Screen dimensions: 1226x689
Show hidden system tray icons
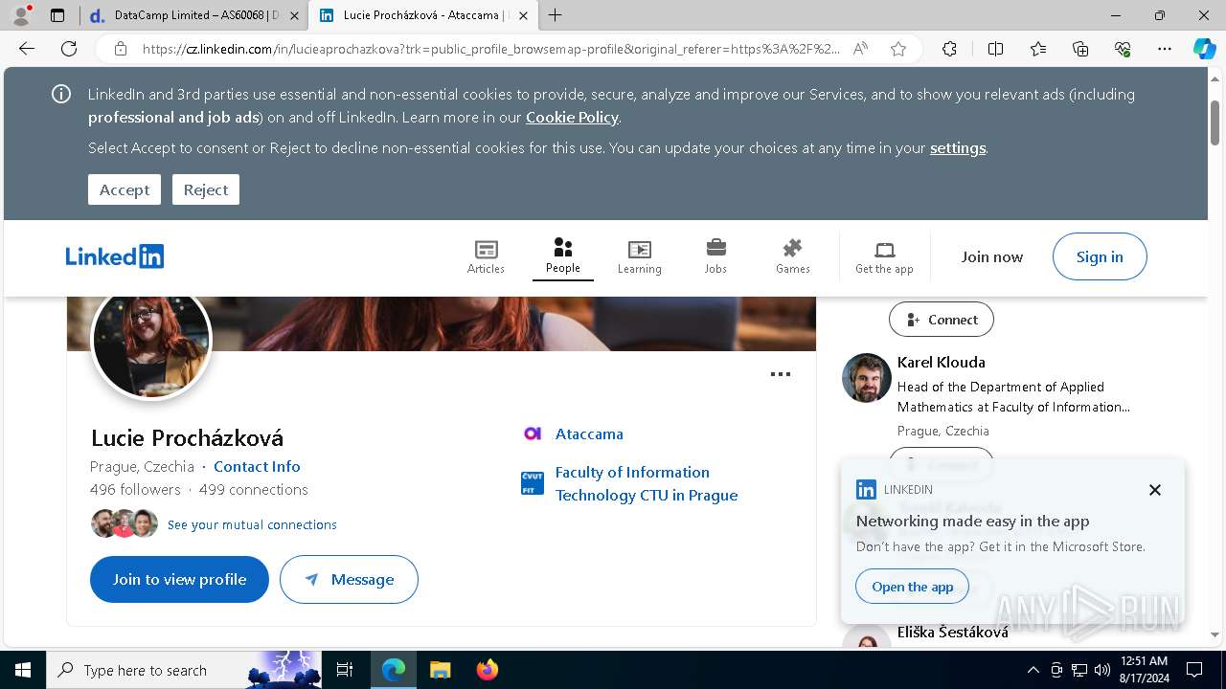point(1033,670)
